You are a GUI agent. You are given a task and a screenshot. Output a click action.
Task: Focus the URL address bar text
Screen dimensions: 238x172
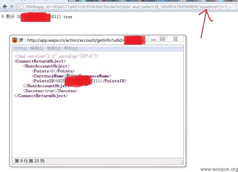[129, 7]
